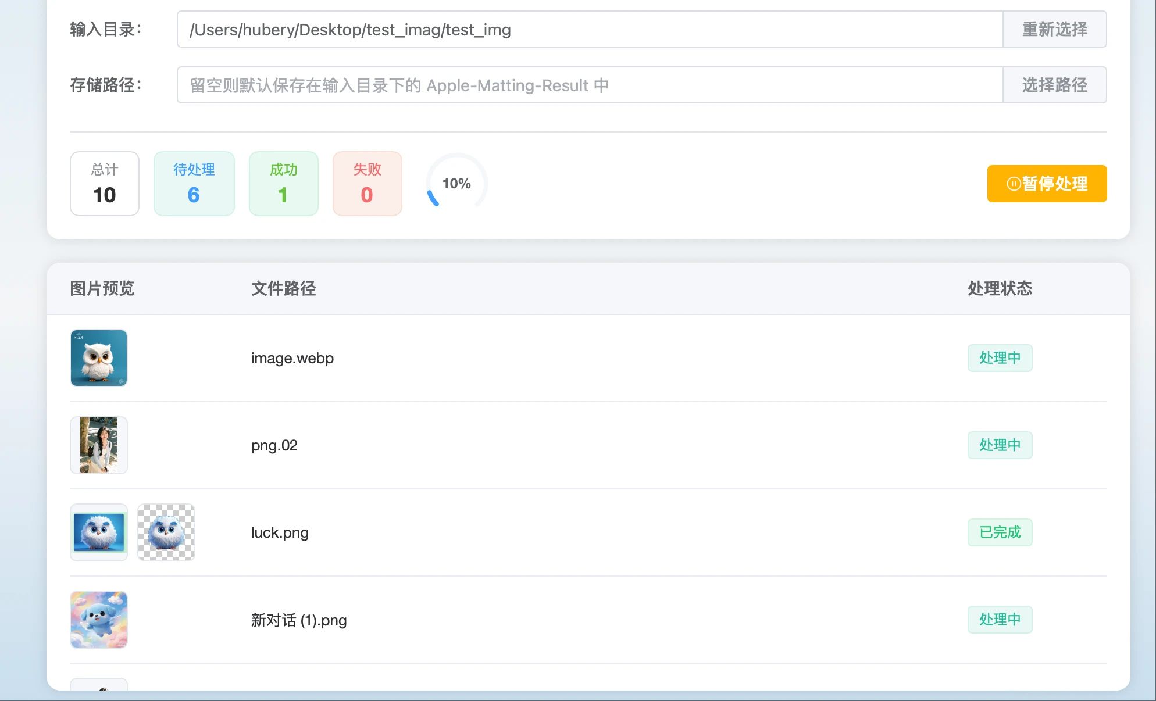The image size is (1156, 701).
Task: Select the 失败 0 stat card
Action: pos(368,184)
